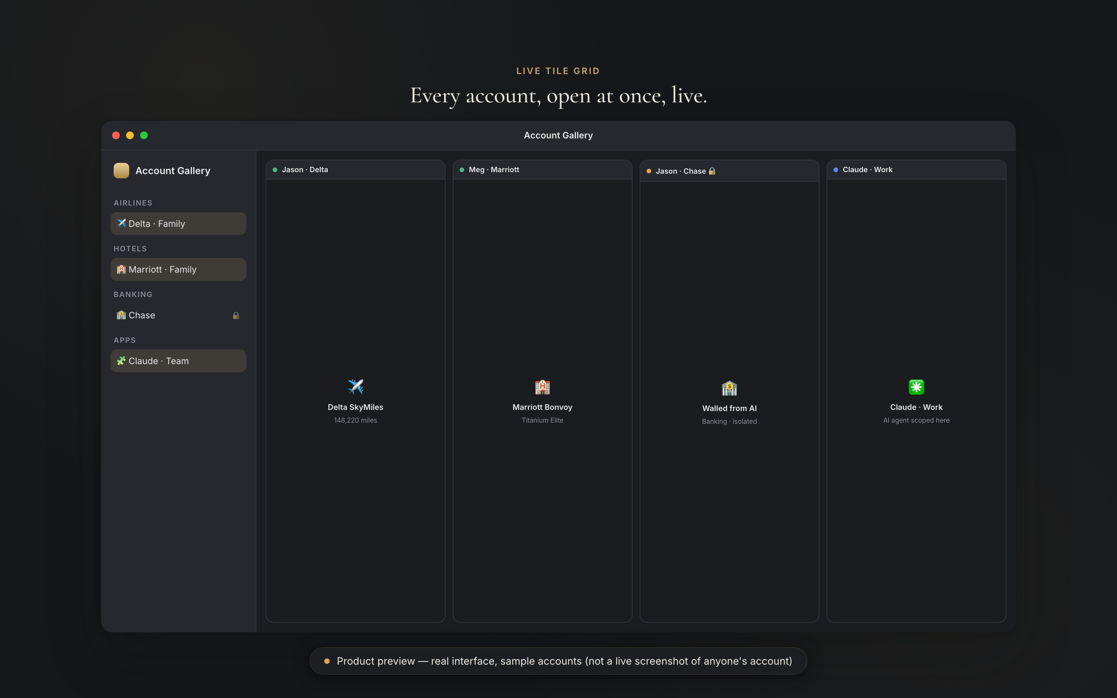
Task: Click the bank icon in the Chase sidebar row
Action: (121, 315)
